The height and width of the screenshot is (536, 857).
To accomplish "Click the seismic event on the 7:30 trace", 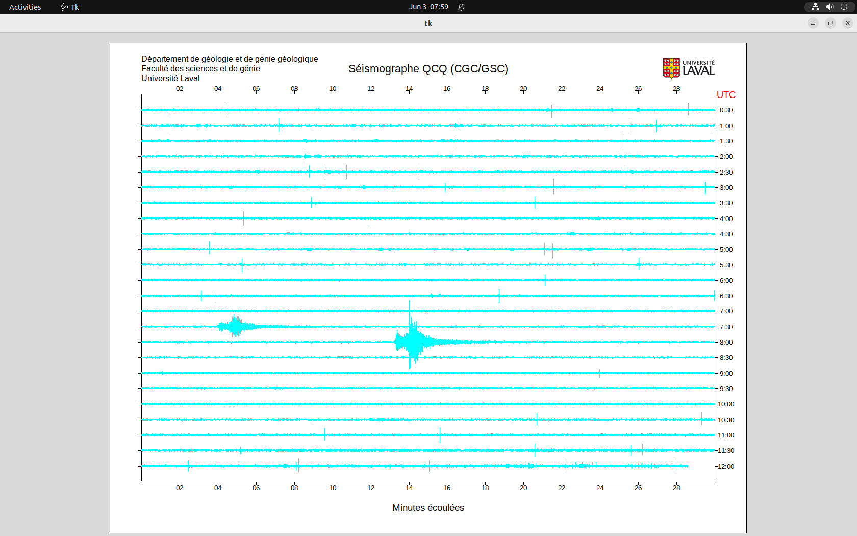I will pyautogui.click(x=235, y=326).
